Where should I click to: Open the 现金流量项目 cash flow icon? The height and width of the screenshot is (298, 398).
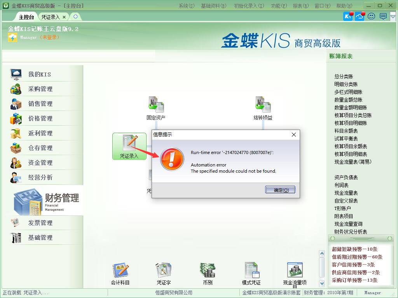pos(295,275)
